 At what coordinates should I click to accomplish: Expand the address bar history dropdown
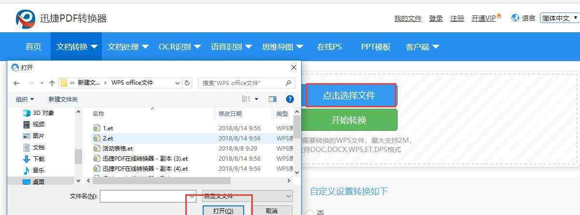(x=178, y=83)
